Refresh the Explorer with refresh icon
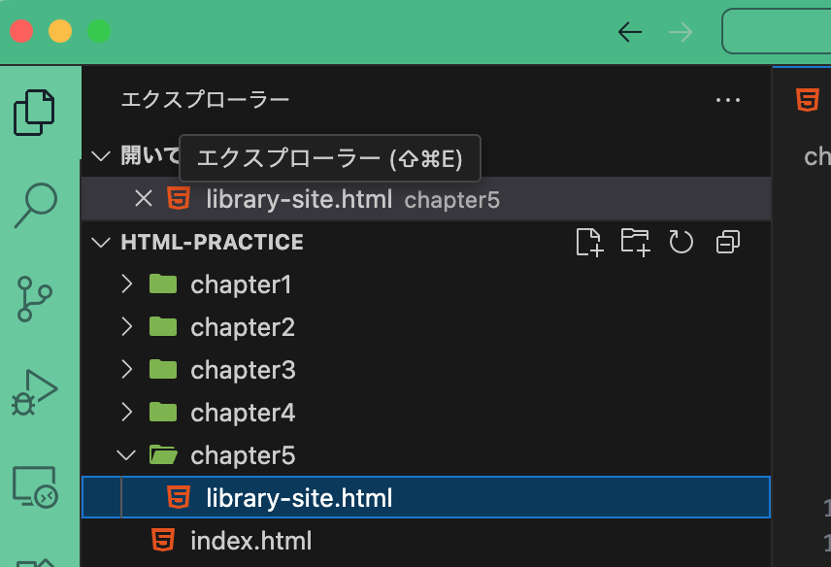Image resolution: width=831 pixels, height=567 pixels. (681, 242)
